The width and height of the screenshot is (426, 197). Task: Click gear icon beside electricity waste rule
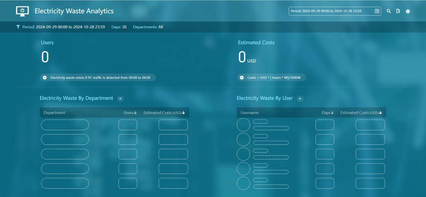point(45,78)
